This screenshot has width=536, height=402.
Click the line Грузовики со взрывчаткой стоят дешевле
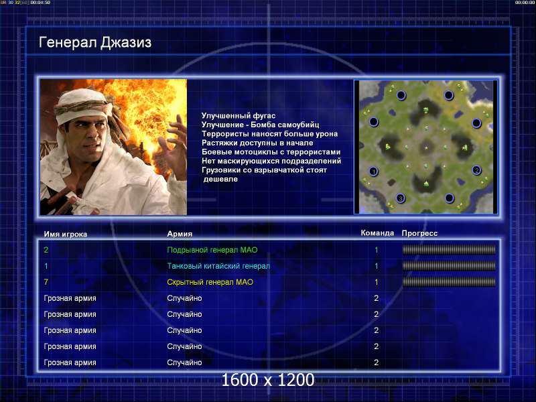(x=264, y=174)
